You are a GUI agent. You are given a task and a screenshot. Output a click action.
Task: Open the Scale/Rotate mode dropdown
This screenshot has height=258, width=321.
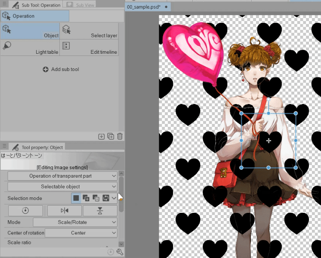pos(75,222)
